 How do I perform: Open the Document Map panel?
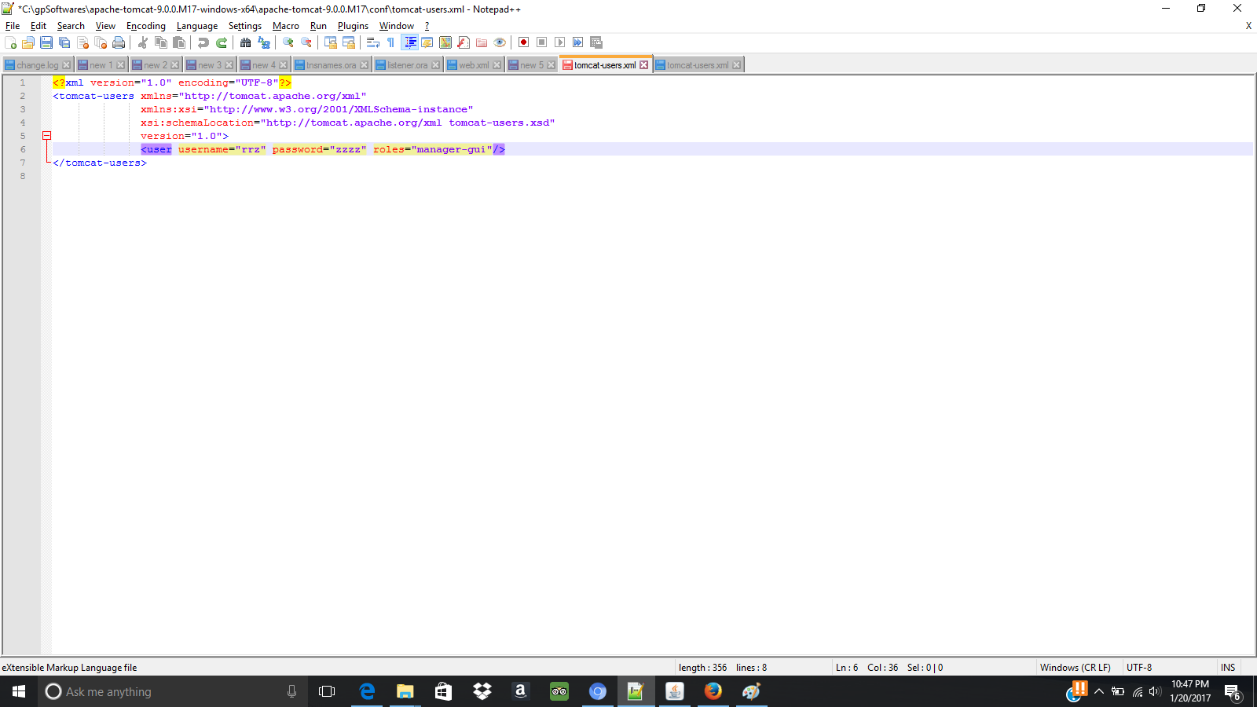pos(444,42)
